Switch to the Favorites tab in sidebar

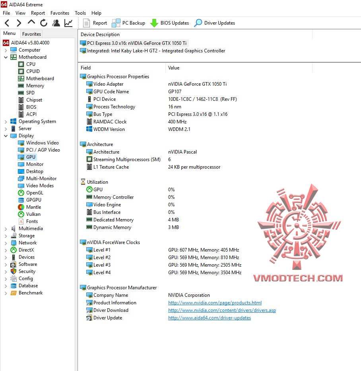coord(31,34)
